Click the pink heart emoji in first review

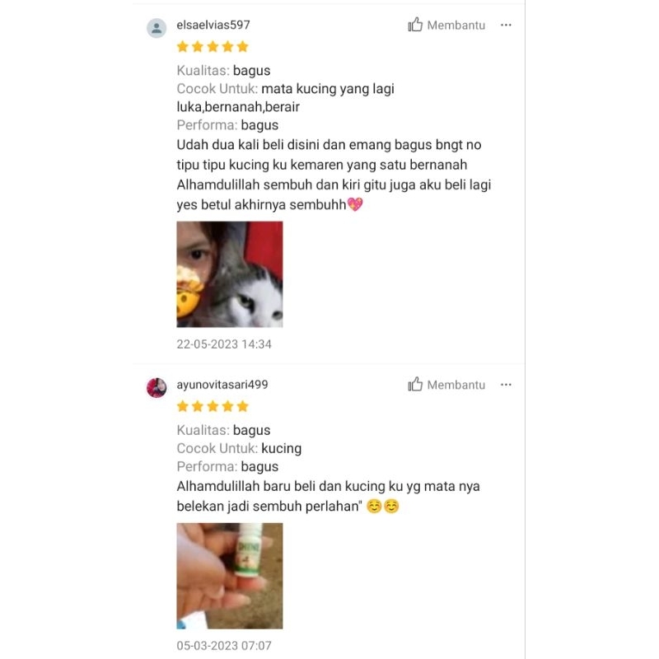pyautogui.click(x=355, y=204)
